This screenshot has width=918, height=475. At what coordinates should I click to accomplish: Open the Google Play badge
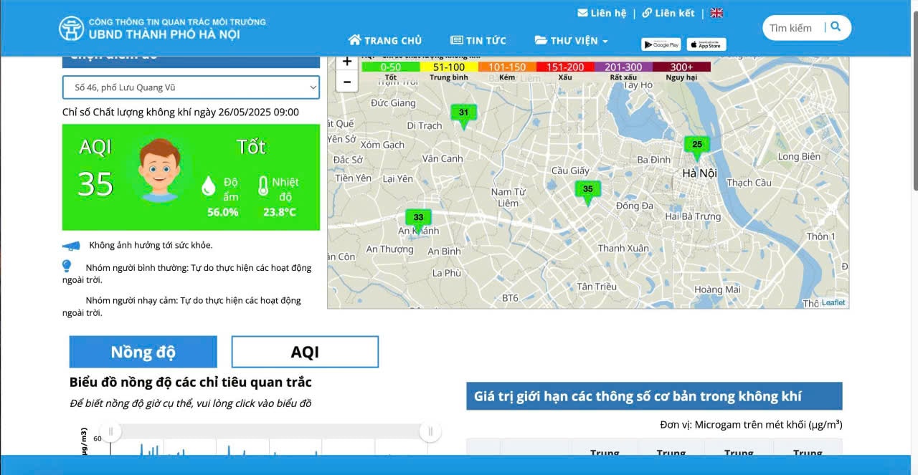[x=661, y=44]
